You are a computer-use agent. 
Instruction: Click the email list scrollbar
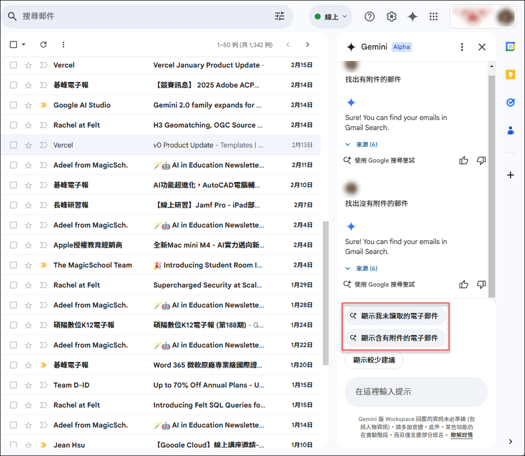(326, 293)
